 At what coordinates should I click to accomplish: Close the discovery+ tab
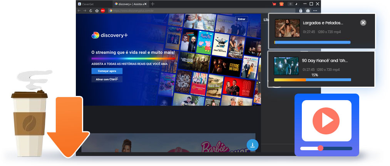pyautogui.click(x=145, y=4)
